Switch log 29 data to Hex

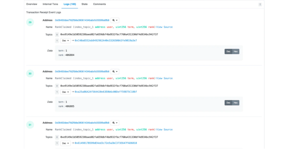pyautogui.click(x=236, y=52)
